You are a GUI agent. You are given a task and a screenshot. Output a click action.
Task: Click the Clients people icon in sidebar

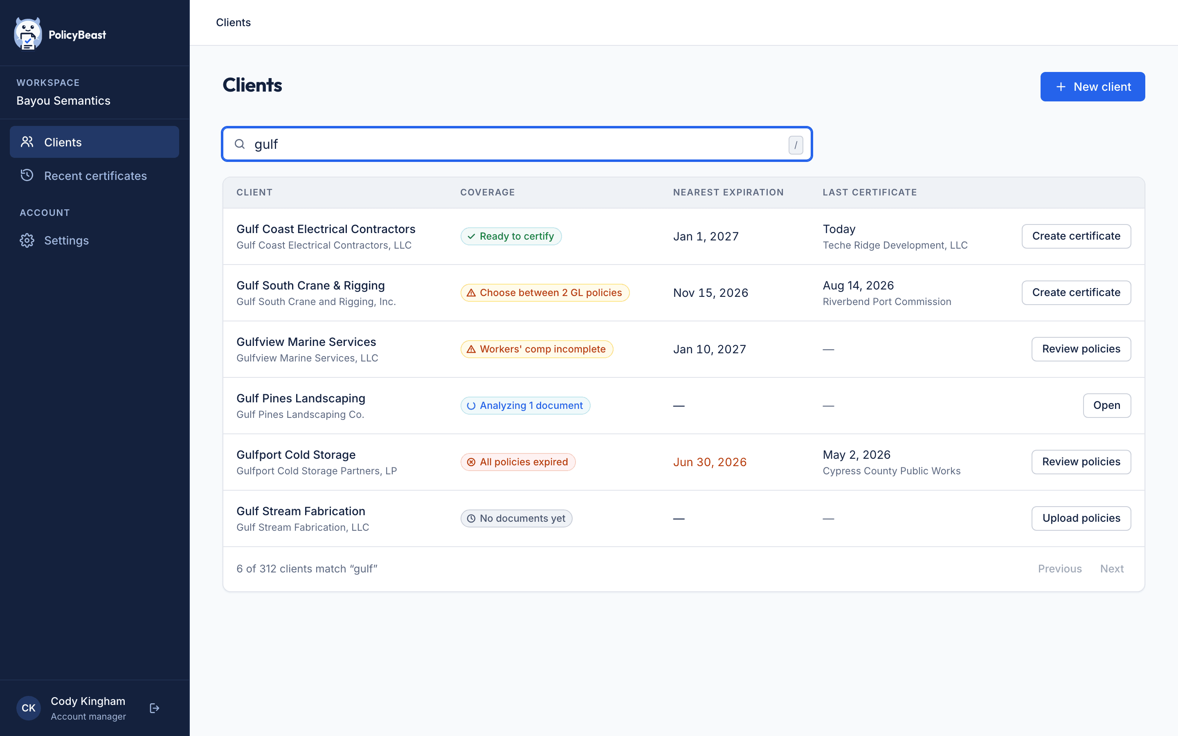pos(27,142)
